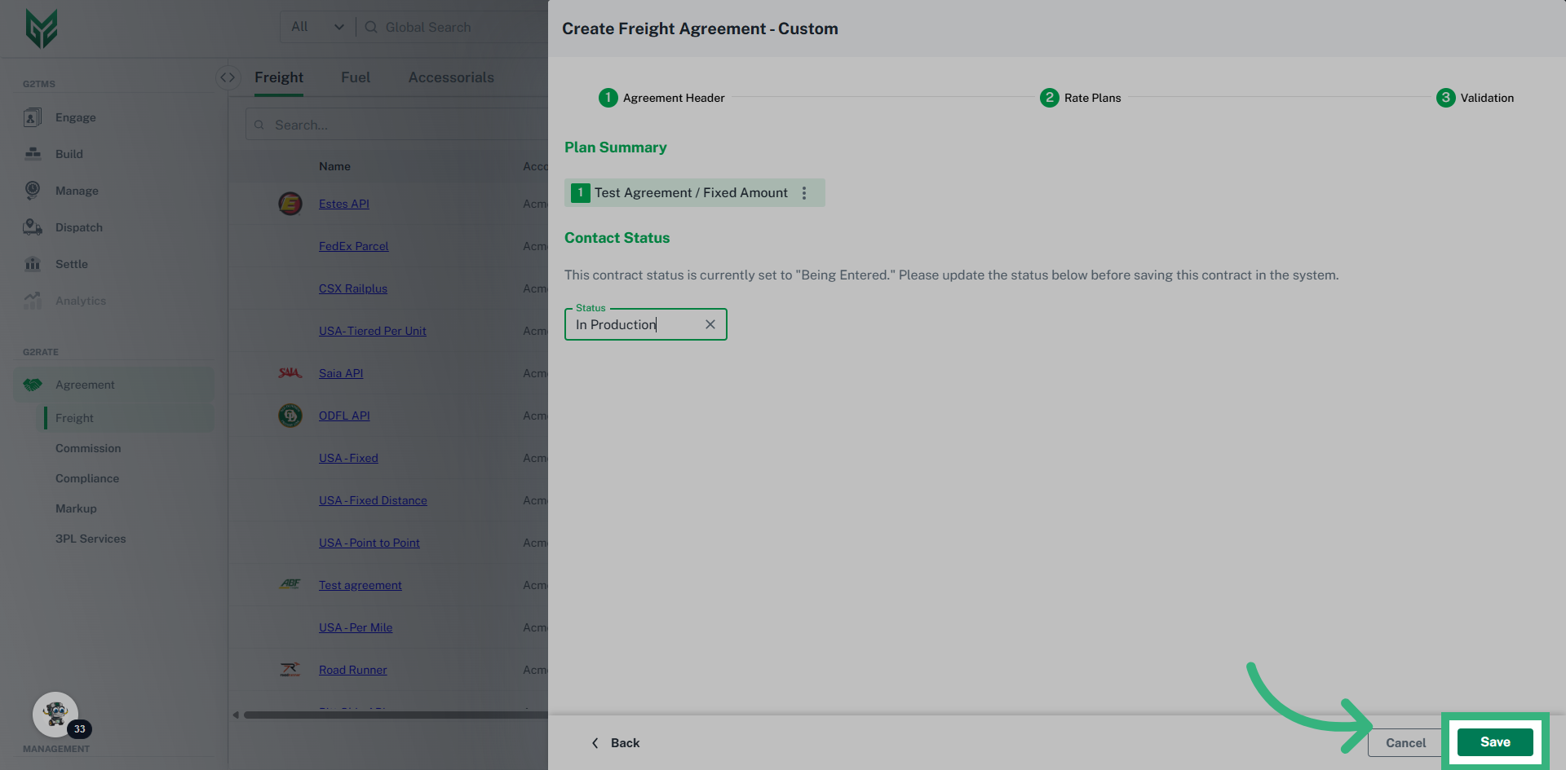Open the All search filter dropdown

point(317,27)
